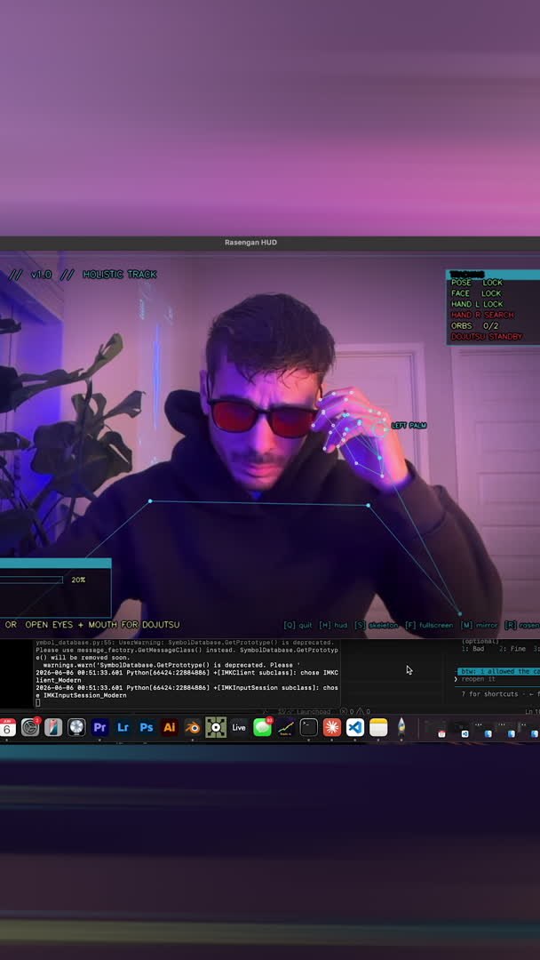Open the stock chart app in dock
This screenshot has width=540, height=960.
[286, 727]
